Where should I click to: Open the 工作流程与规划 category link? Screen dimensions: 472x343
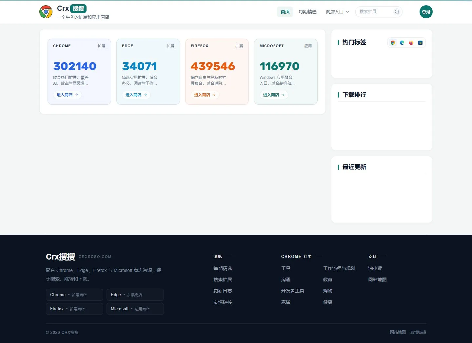click(339, 268)
